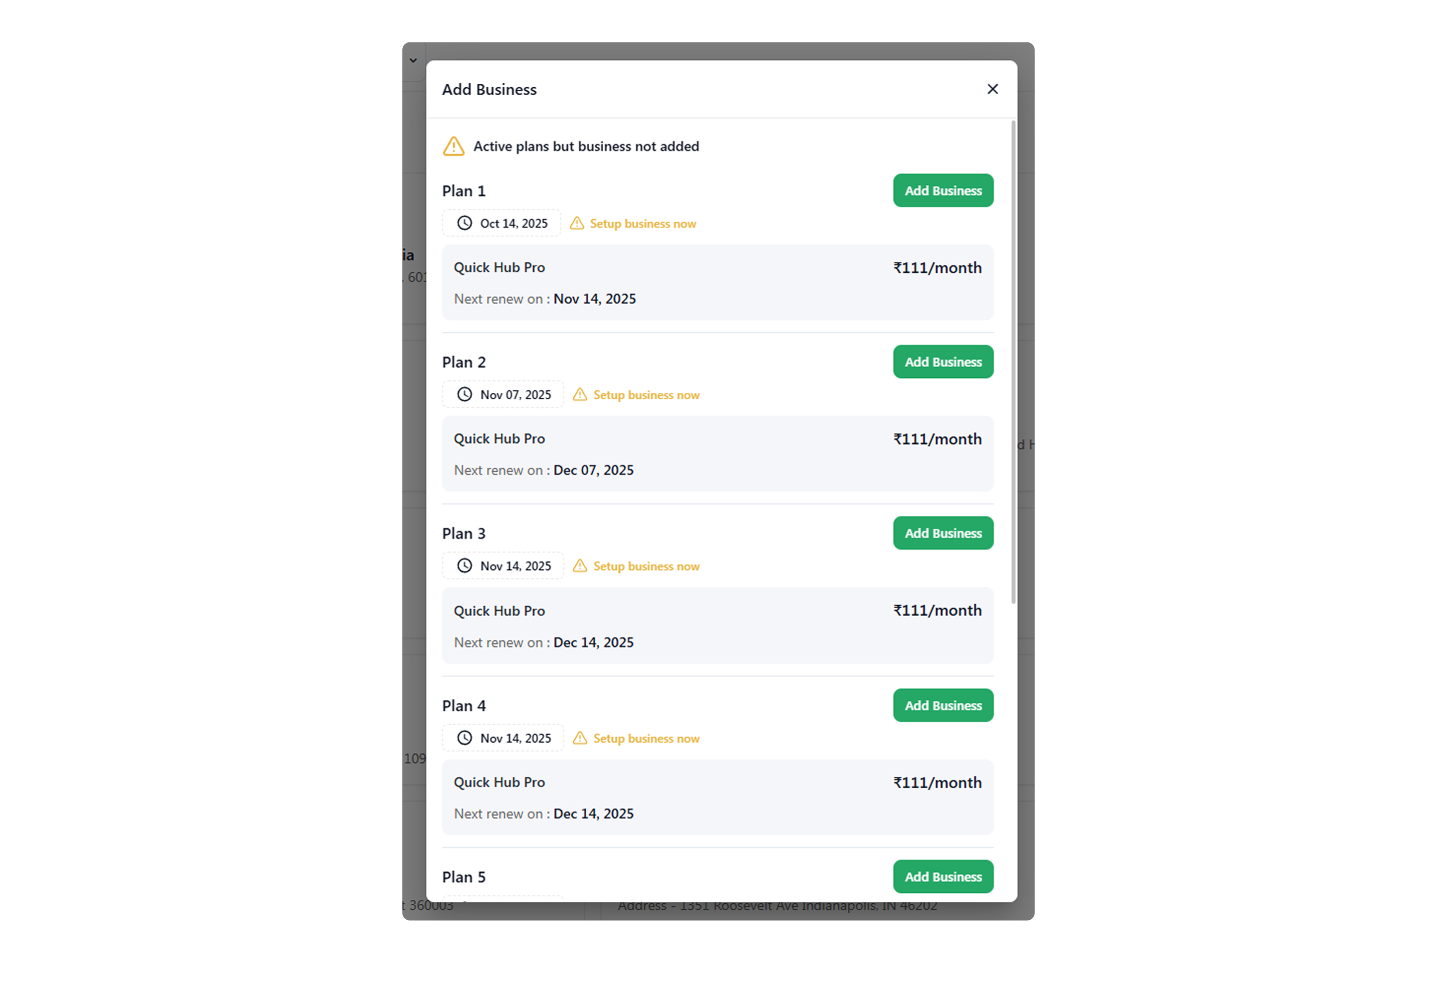
Task: Click Add Business for Plan 5
Action: coord(943,876)
